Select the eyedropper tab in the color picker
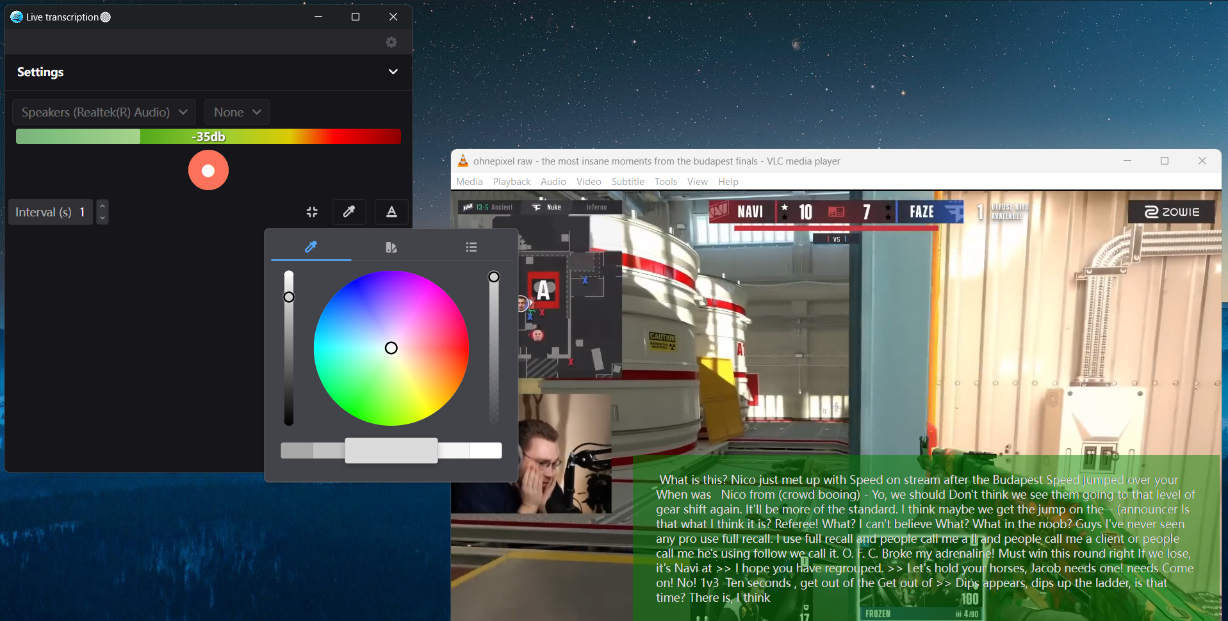The image size is (1228, 621). [x=311, y=247]
